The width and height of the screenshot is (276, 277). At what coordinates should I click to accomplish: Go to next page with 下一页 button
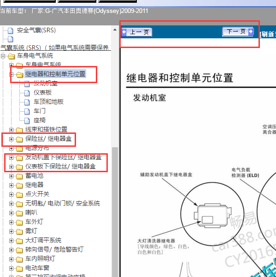coord(238,31)
